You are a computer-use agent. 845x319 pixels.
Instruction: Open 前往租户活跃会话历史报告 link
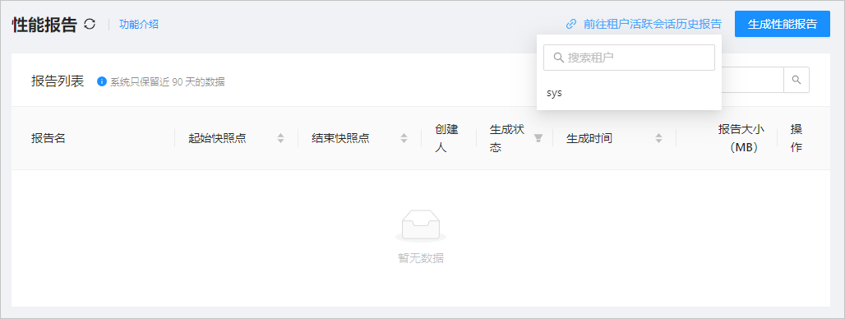click(x=652, y=24)
